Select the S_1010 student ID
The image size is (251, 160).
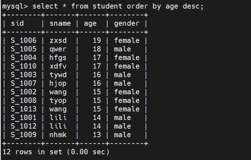(24, 66)
